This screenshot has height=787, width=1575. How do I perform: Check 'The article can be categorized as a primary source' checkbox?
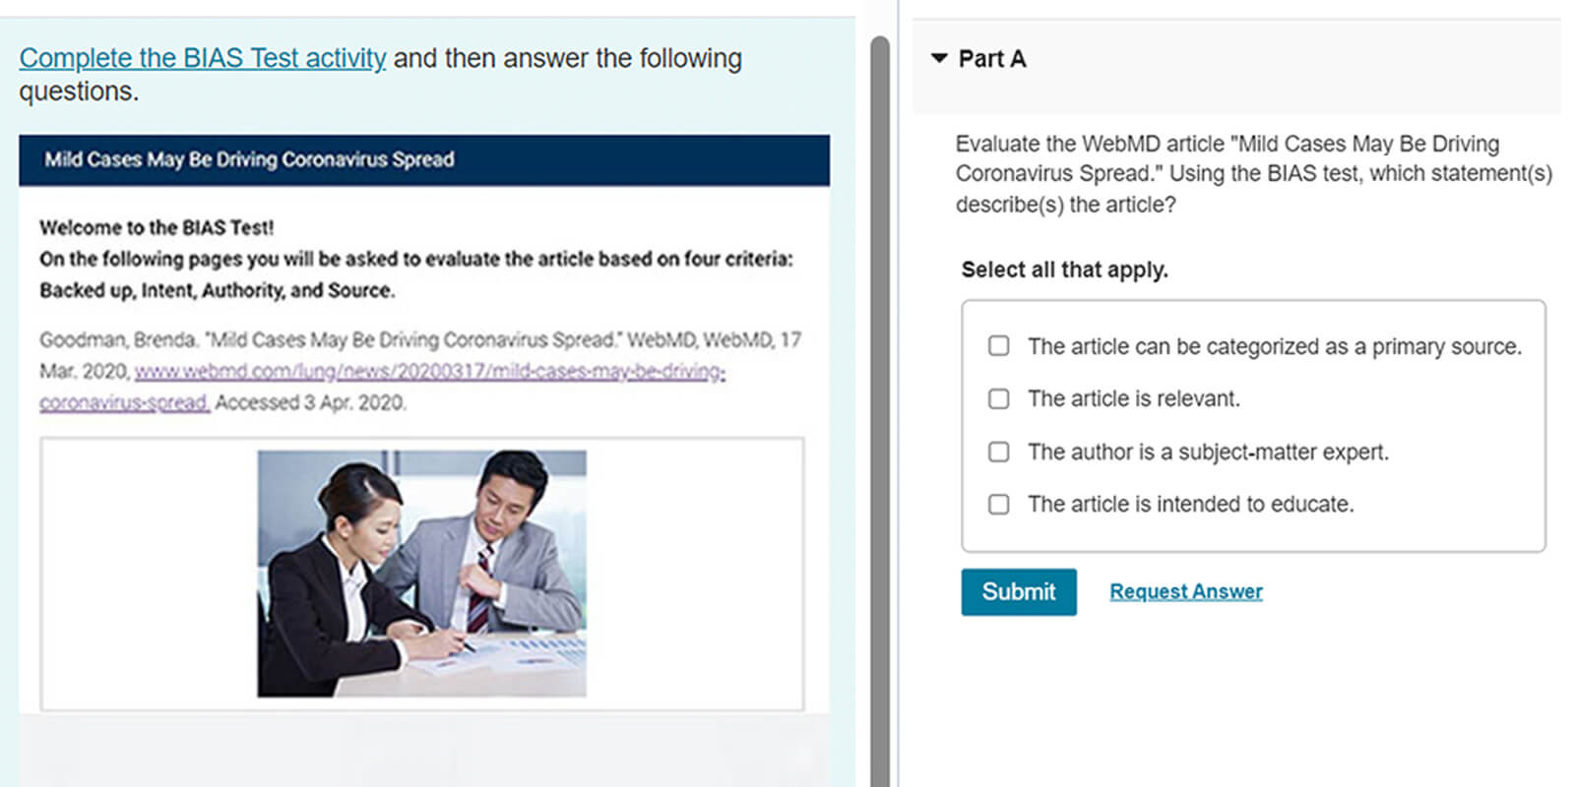pos(999,346)
